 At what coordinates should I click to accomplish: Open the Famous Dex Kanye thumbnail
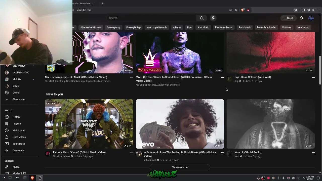pyautogui.click(x=89, y=124)
